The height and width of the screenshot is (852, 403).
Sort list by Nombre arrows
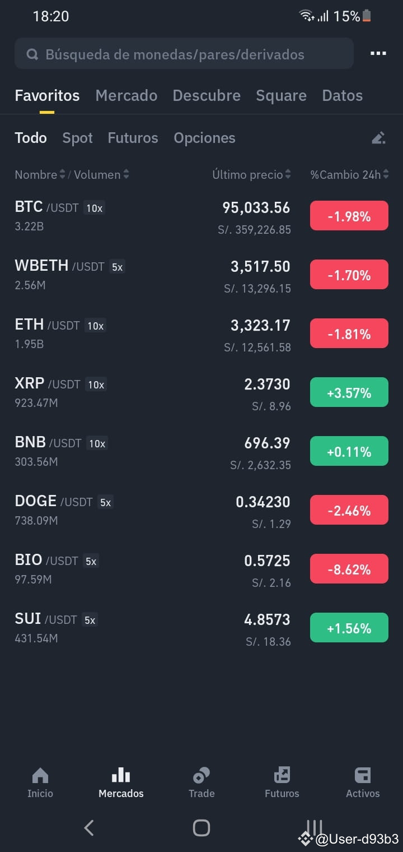click(x=62, y=174)
